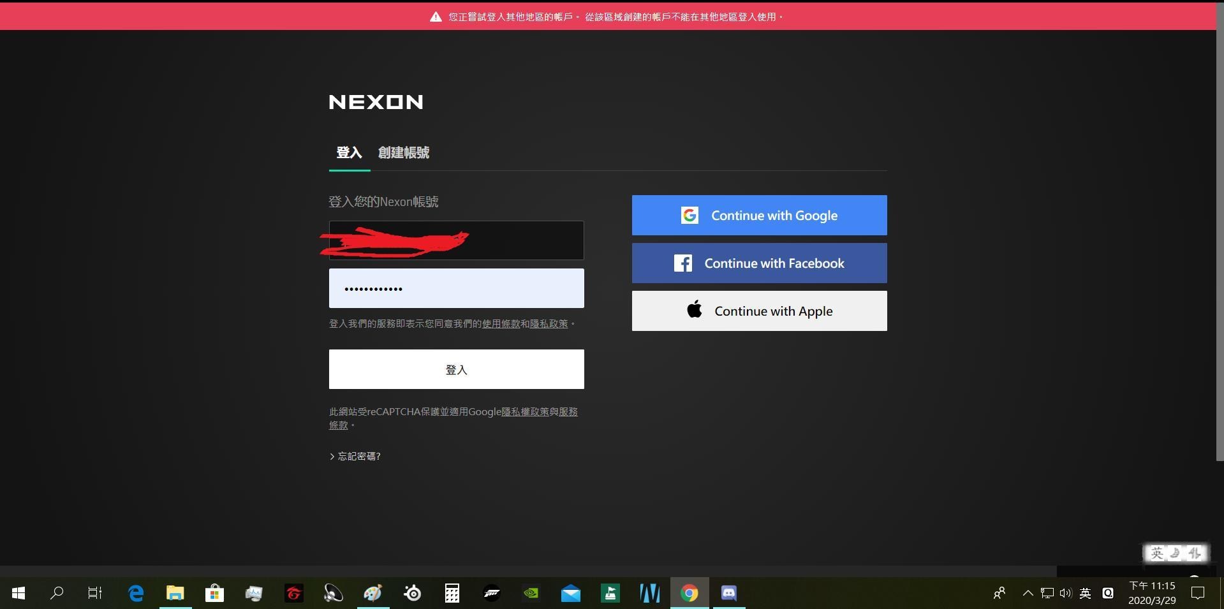Screen dimensions: 1224x609
Task: Open File Explorer from taskbar
Action: coord(175,593)
